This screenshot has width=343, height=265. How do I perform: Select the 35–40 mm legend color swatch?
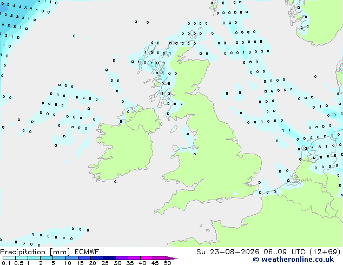click(134, 258)
